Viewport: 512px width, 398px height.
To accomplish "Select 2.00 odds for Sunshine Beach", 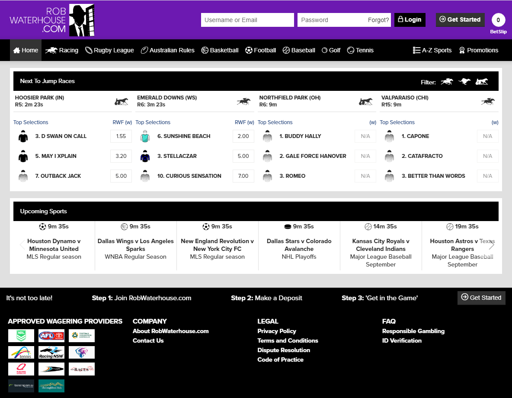I will tap(243, 136).
